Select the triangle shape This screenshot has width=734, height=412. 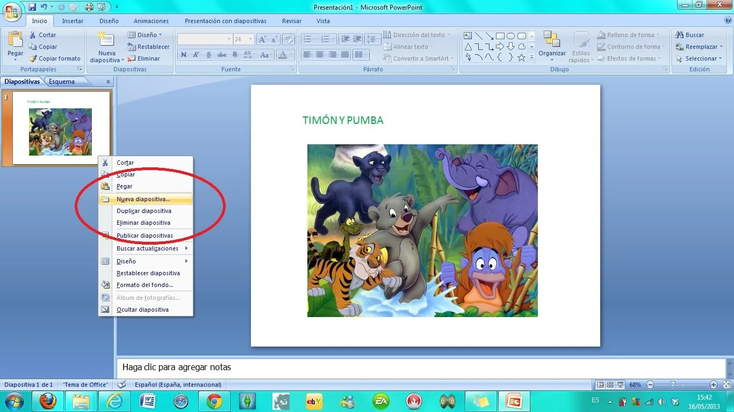467,47
